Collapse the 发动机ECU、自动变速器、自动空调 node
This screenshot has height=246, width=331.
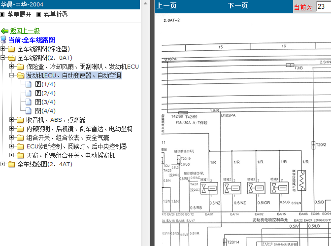click(x=12, y=75)
